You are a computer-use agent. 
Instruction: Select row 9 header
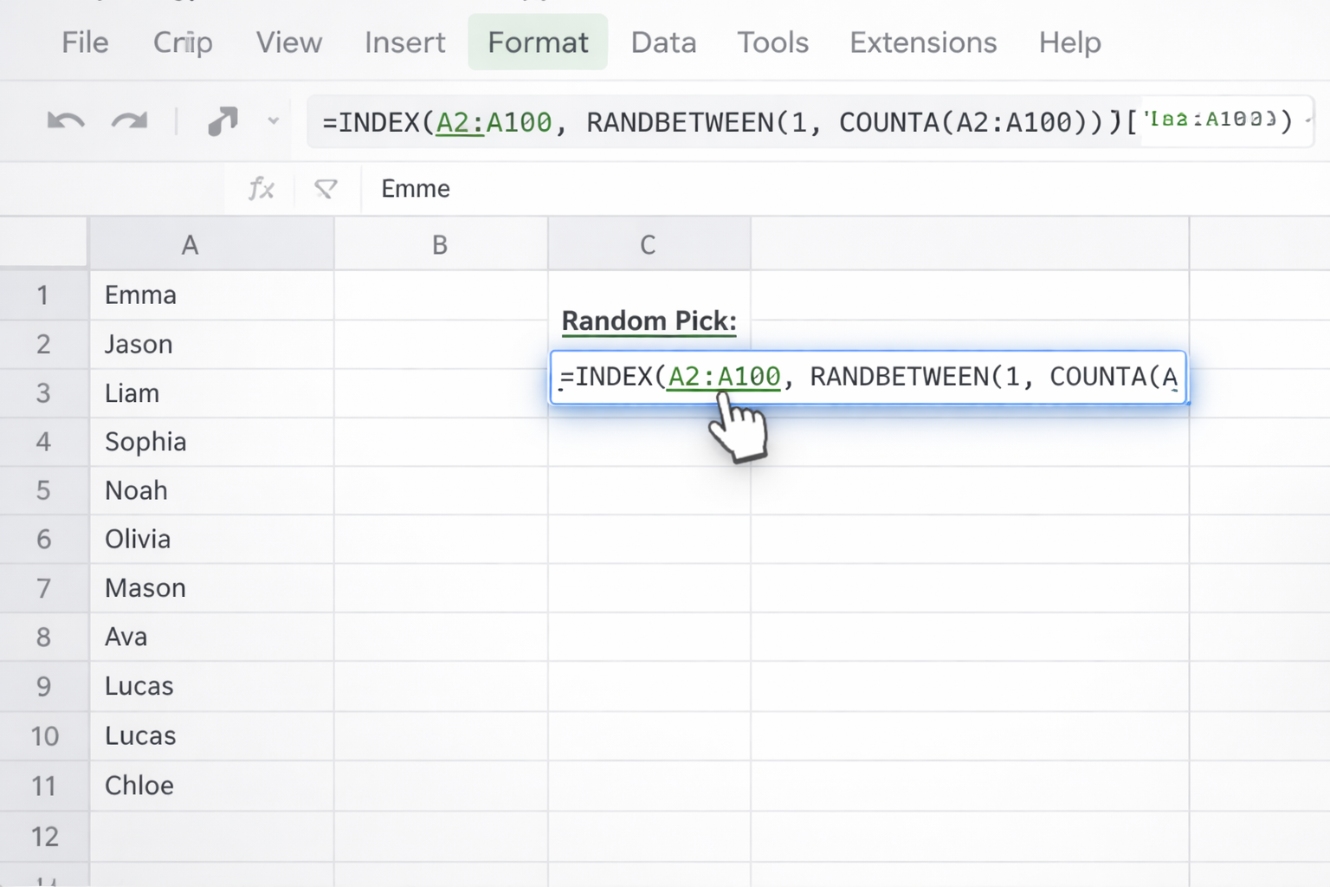click(x=43, y=686)
